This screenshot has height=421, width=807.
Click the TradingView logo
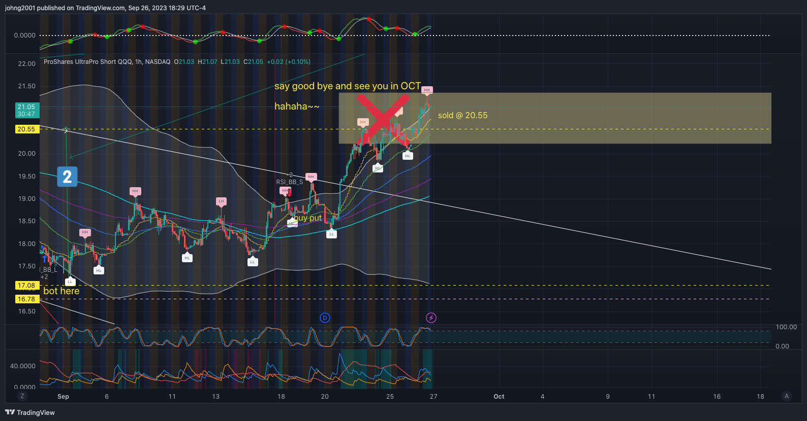point(30,412)
